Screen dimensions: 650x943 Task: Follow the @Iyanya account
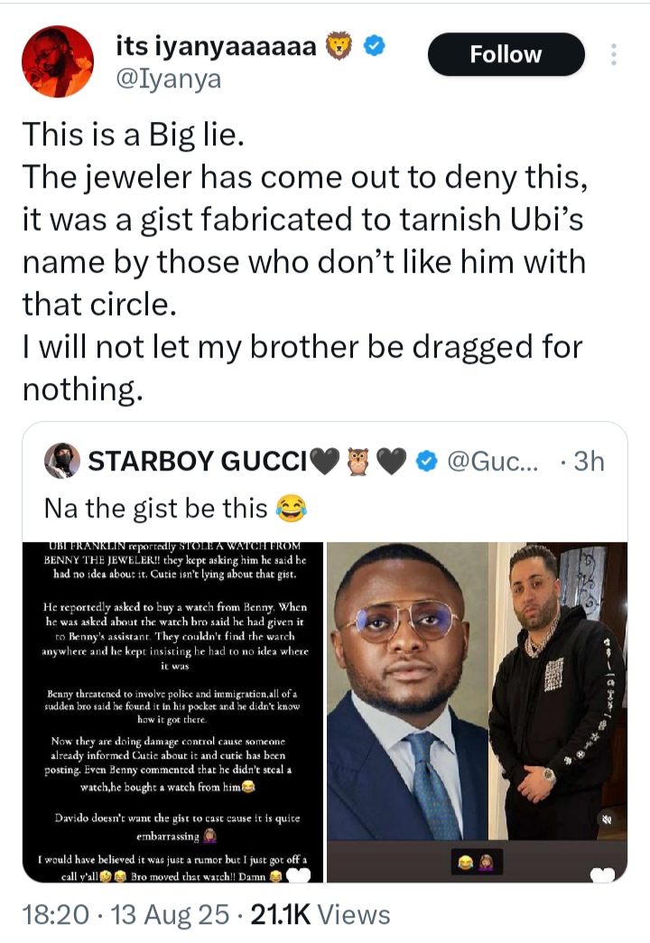[x=506, y=55]
